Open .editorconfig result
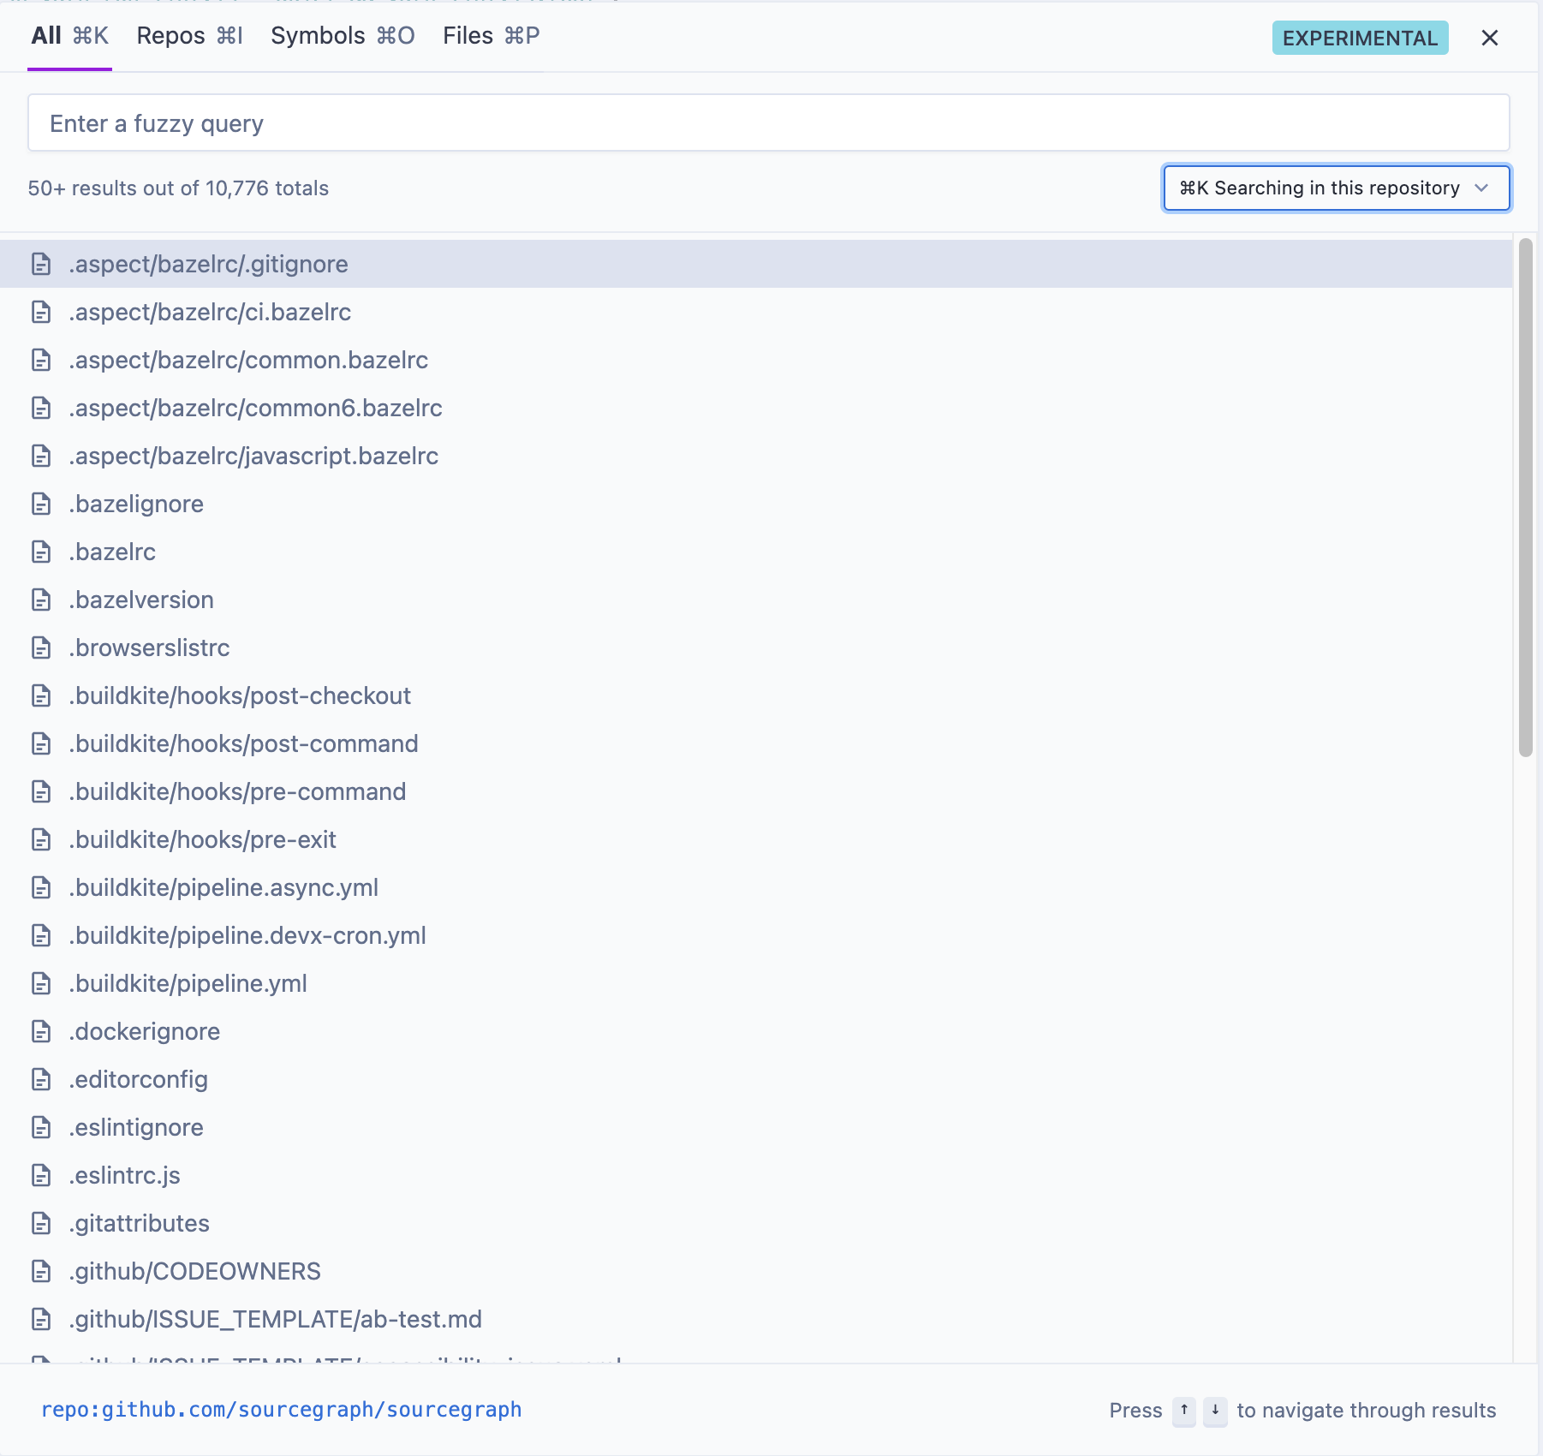 tap(756, 1079)
